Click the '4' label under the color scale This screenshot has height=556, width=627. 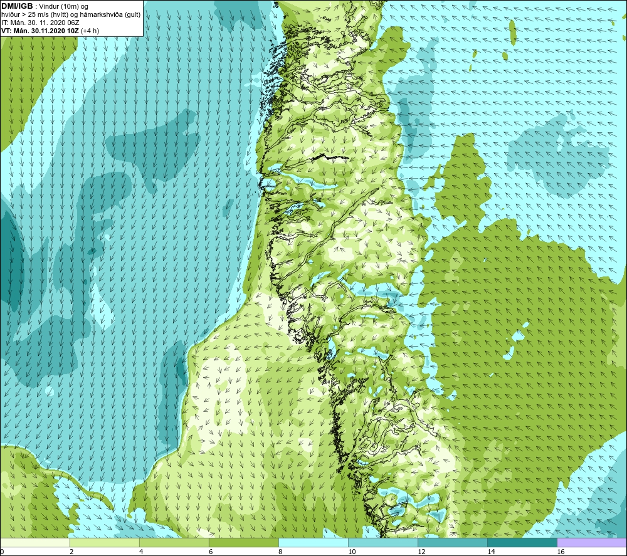141,552
